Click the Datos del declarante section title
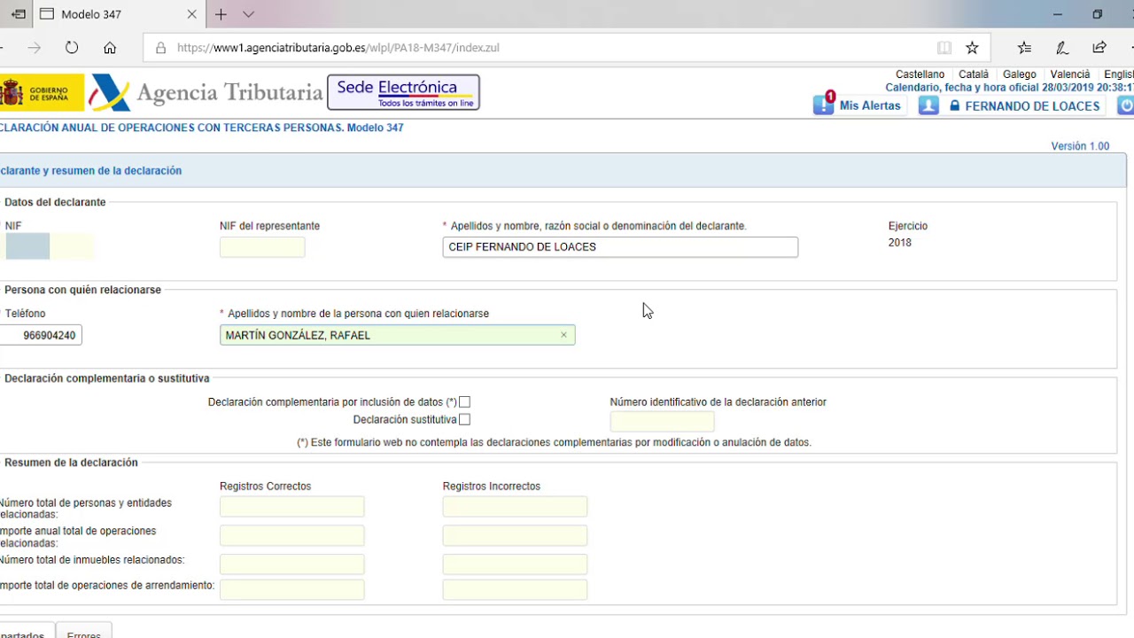The width and height of the screenshot is (1134, 638). pos(55,202)
